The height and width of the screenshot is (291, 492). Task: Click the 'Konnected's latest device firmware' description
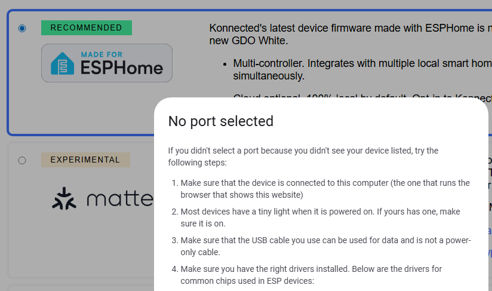(350, 34)
